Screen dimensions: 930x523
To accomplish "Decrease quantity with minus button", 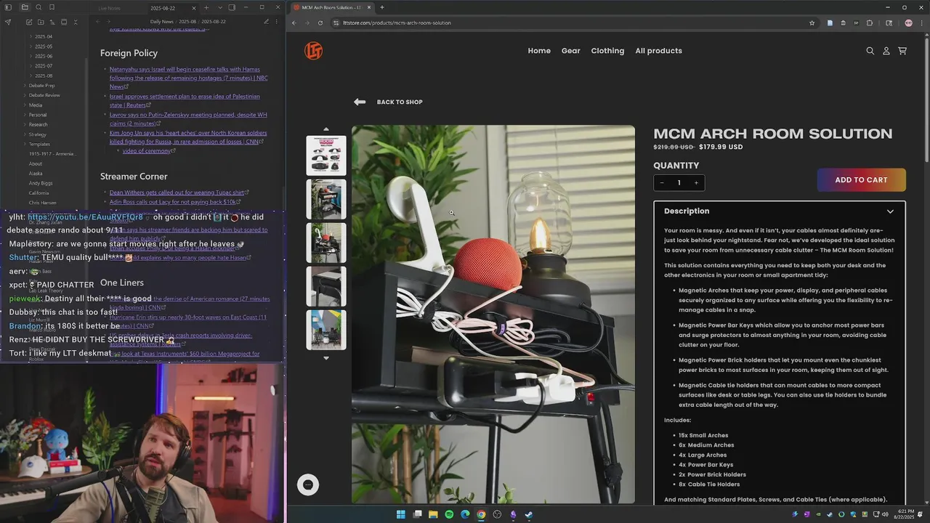I will pyautogui.click(x=661, y=183).
